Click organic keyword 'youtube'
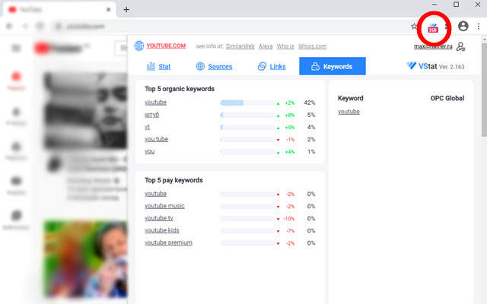The width and height of the screenshot is (487, 304). [155, 103]
